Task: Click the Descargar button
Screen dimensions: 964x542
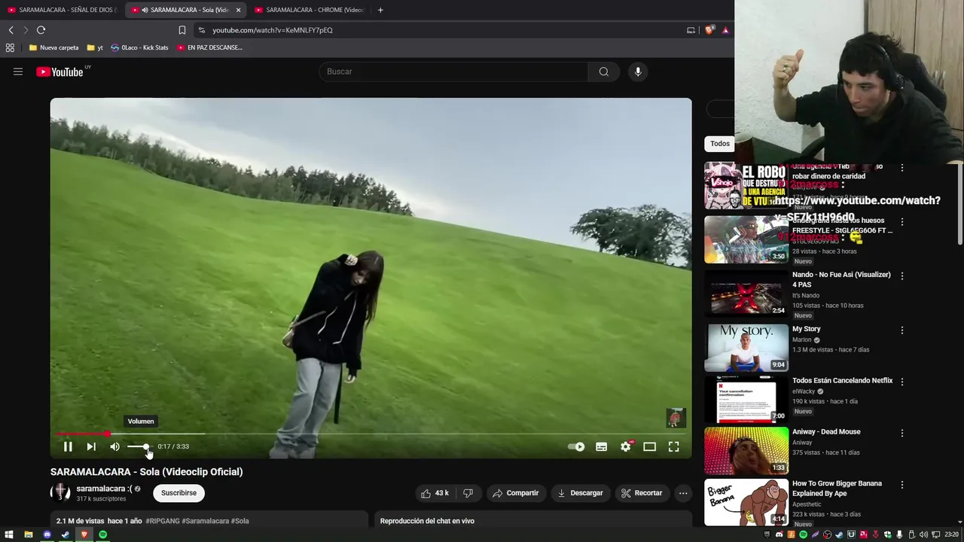Action: tap(580, 493)
